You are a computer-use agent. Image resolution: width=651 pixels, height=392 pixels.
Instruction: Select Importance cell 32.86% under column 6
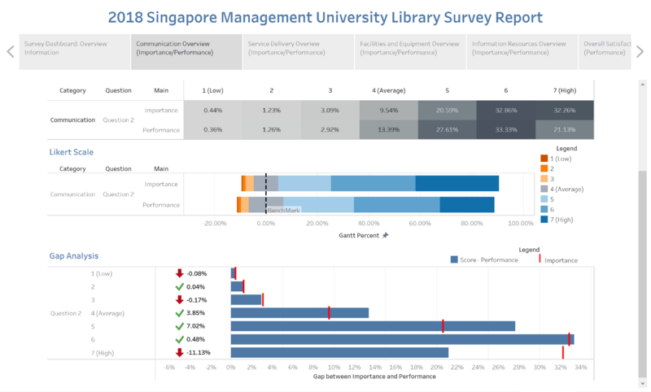point(505,111)
